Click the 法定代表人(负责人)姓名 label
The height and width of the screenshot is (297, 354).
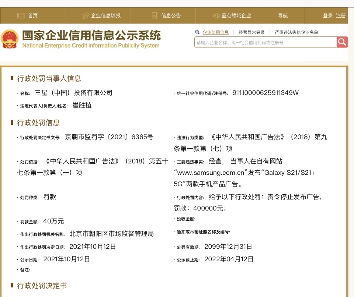click(44, 106)
